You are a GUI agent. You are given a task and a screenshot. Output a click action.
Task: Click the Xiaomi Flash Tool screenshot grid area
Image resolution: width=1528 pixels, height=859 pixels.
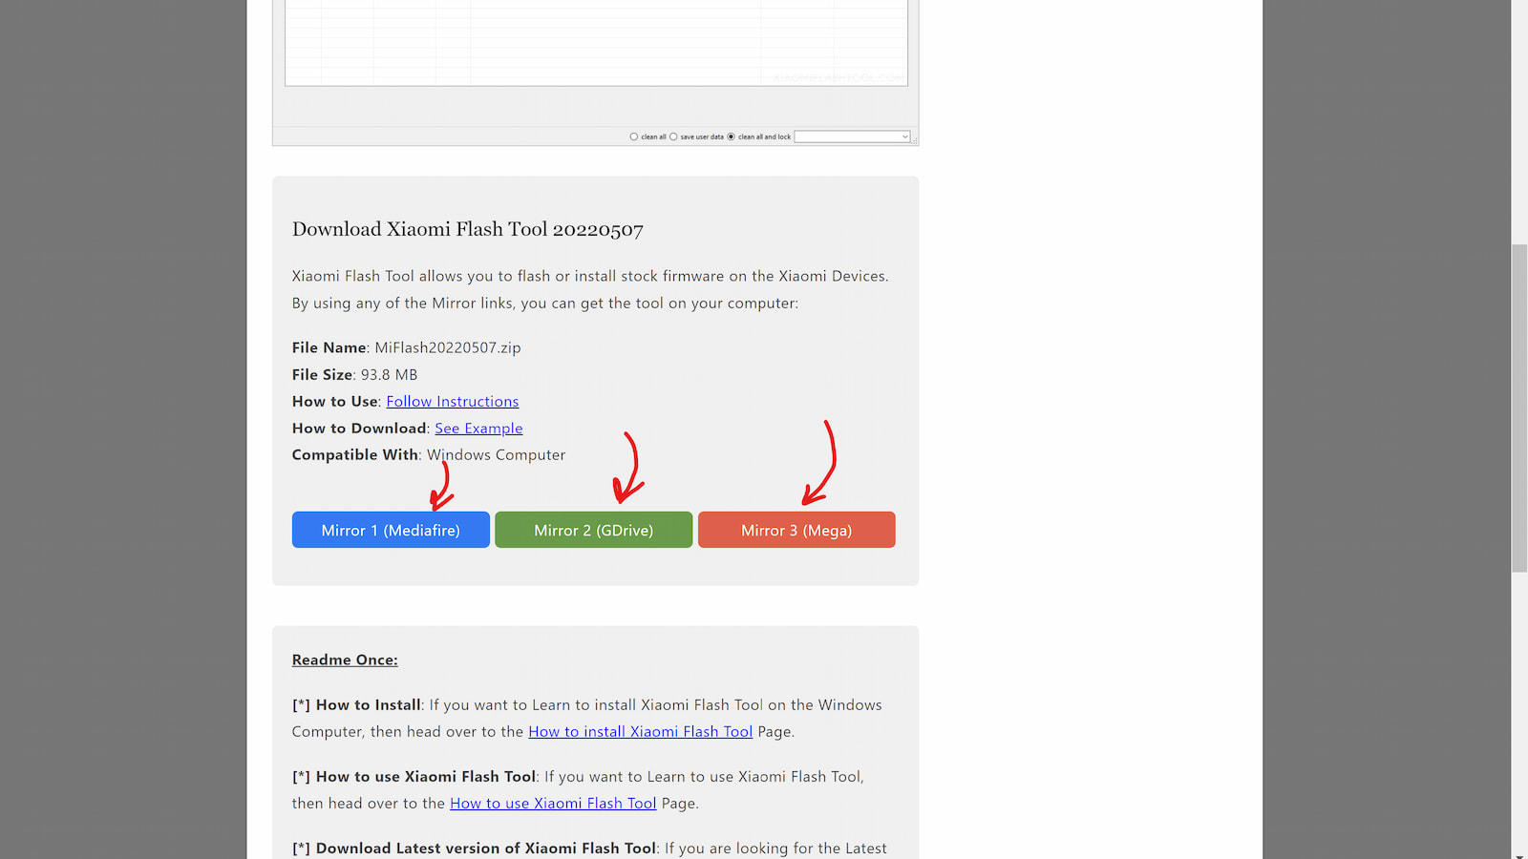596,43
